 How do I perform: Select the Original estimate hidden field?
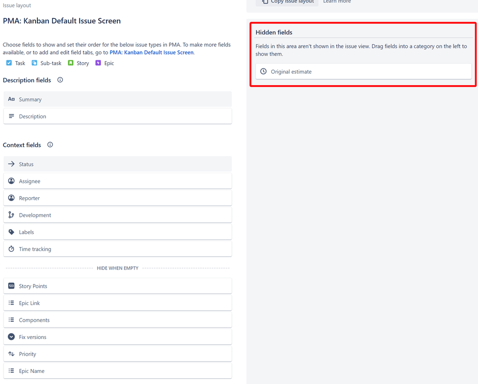(363, 71)
